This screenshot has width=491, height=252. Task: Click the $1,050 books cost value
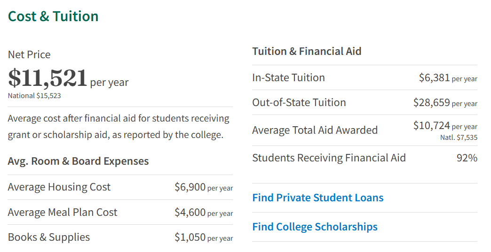[190, 237]
